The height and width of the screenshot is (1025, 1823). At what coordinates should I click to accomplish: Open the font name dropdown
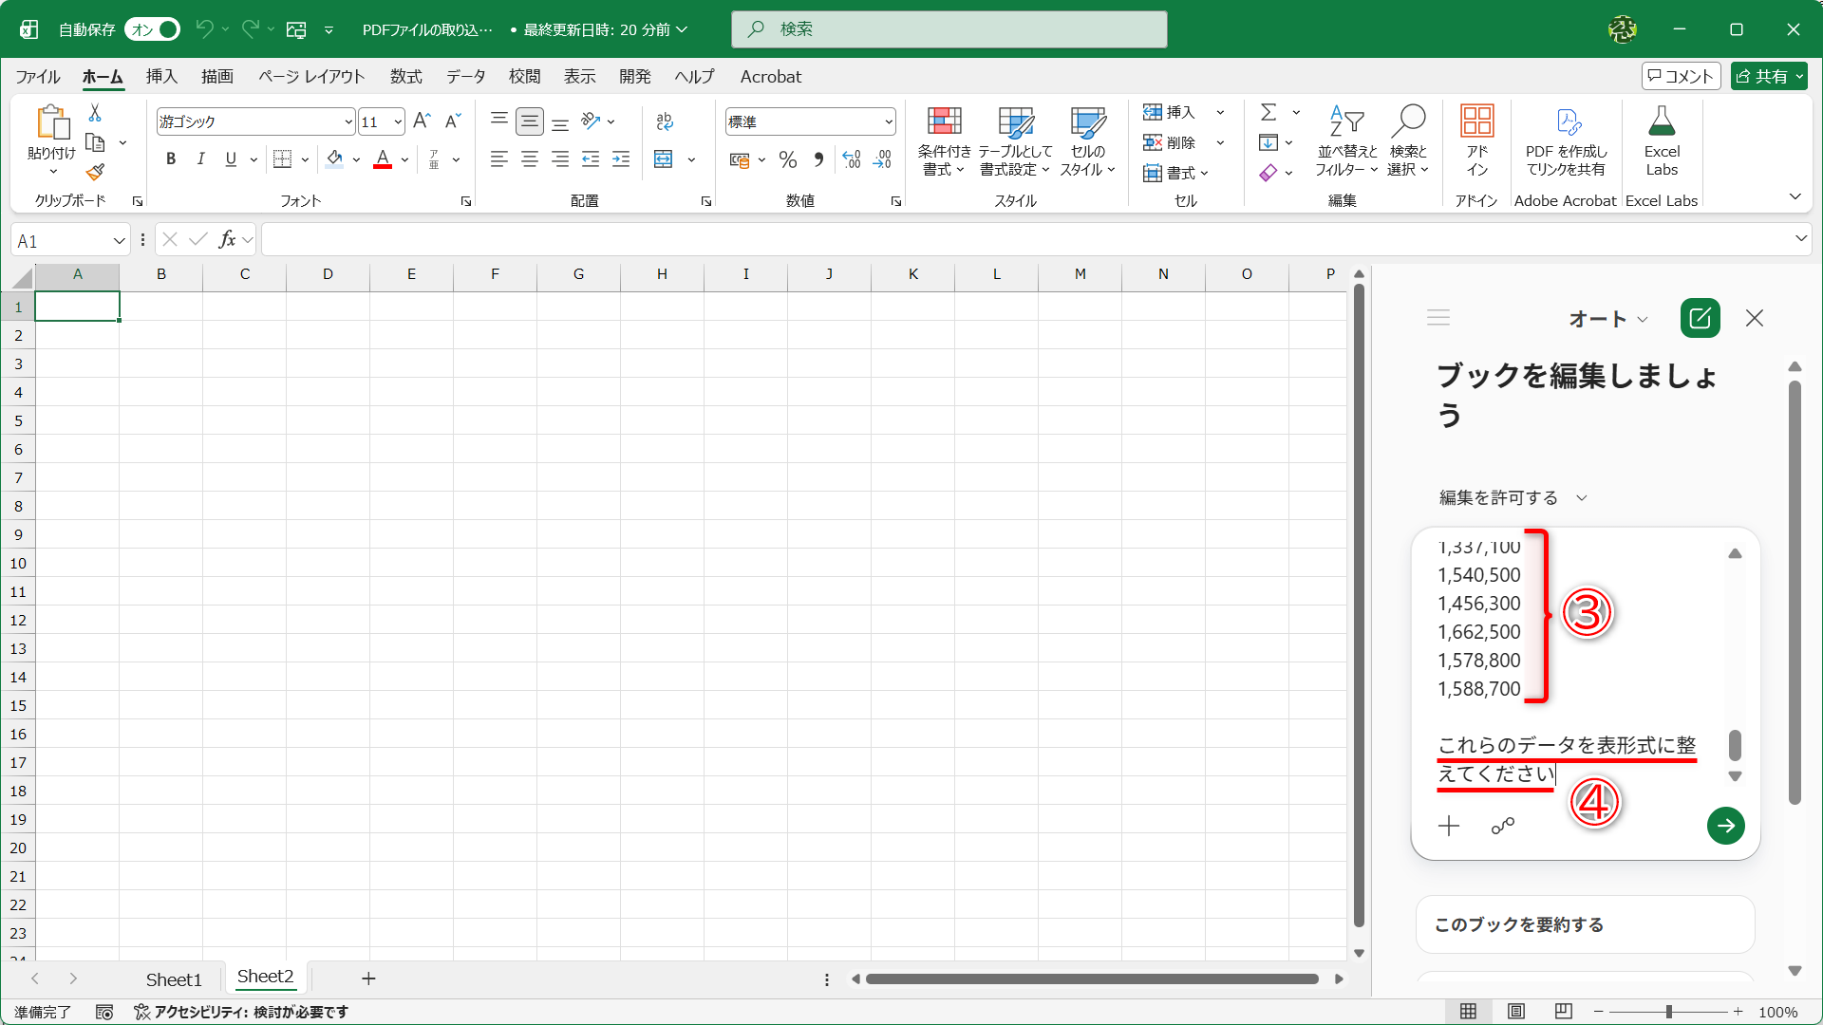point(348,121)
